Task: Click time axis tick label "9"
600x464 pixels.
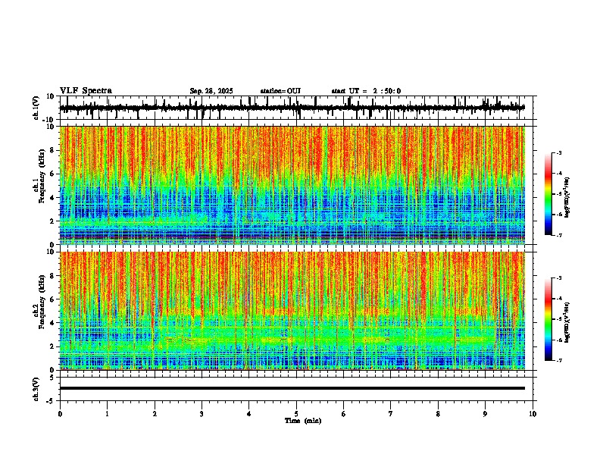Action: tap(485, 414)
